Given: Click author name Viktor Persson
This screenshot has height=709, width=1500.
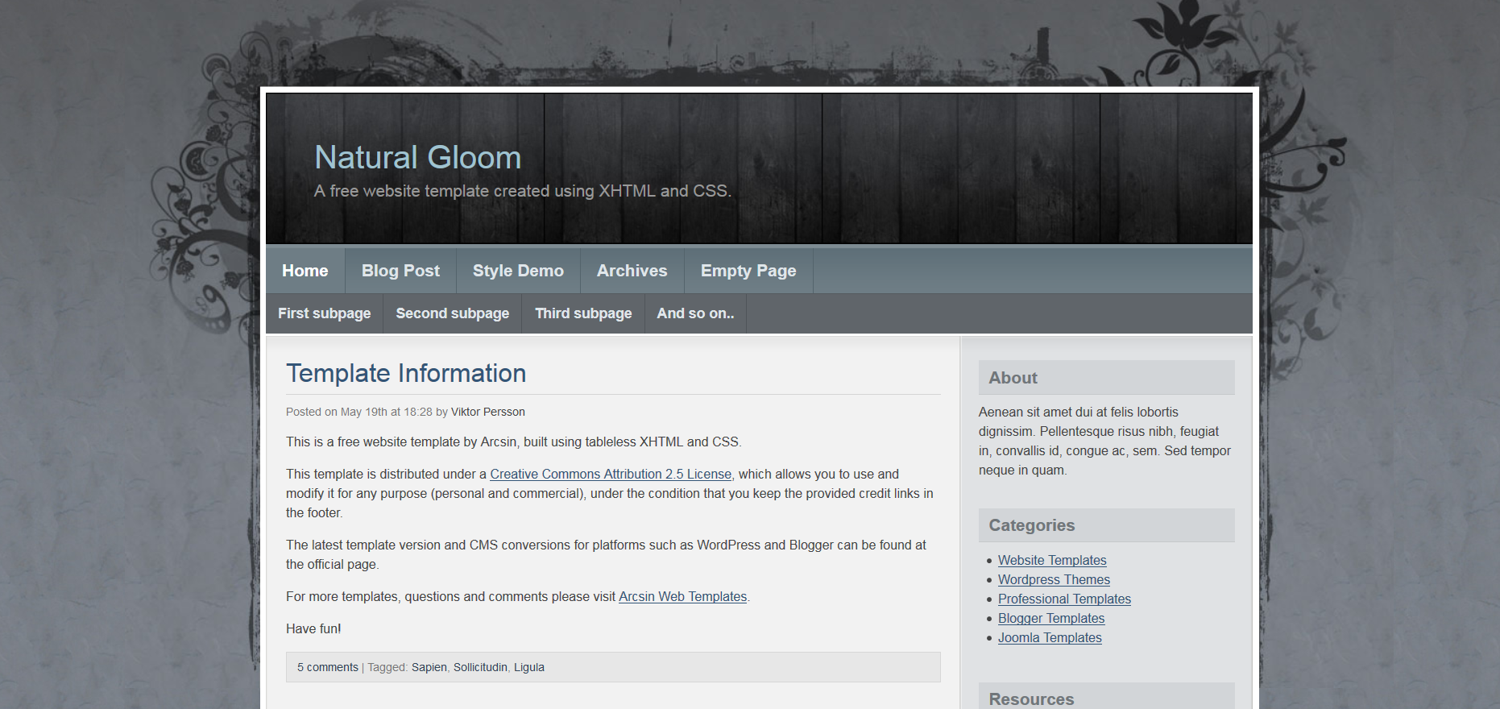Looking at the screenshot, I should click(x=487, y=413).
